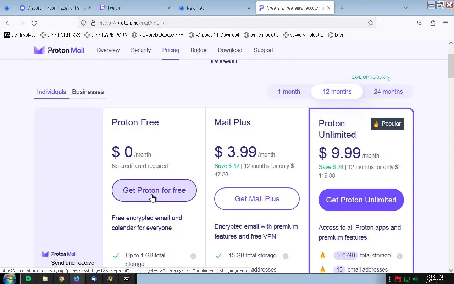Click Get Proton Unlimited button

click(x=361, y=200)
